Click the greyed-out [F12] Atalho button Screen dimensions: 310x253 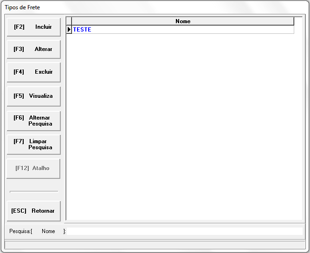pyautogui.click(x=33, y=169)
